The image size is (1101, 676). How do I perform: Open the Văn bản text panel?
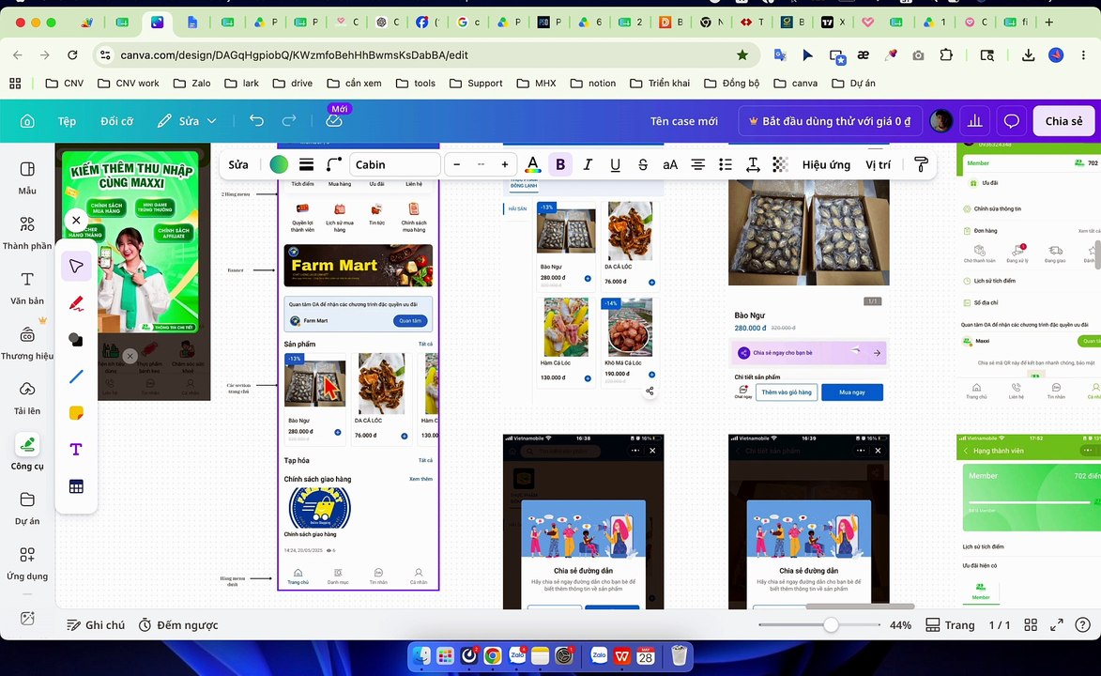[26, 288]
